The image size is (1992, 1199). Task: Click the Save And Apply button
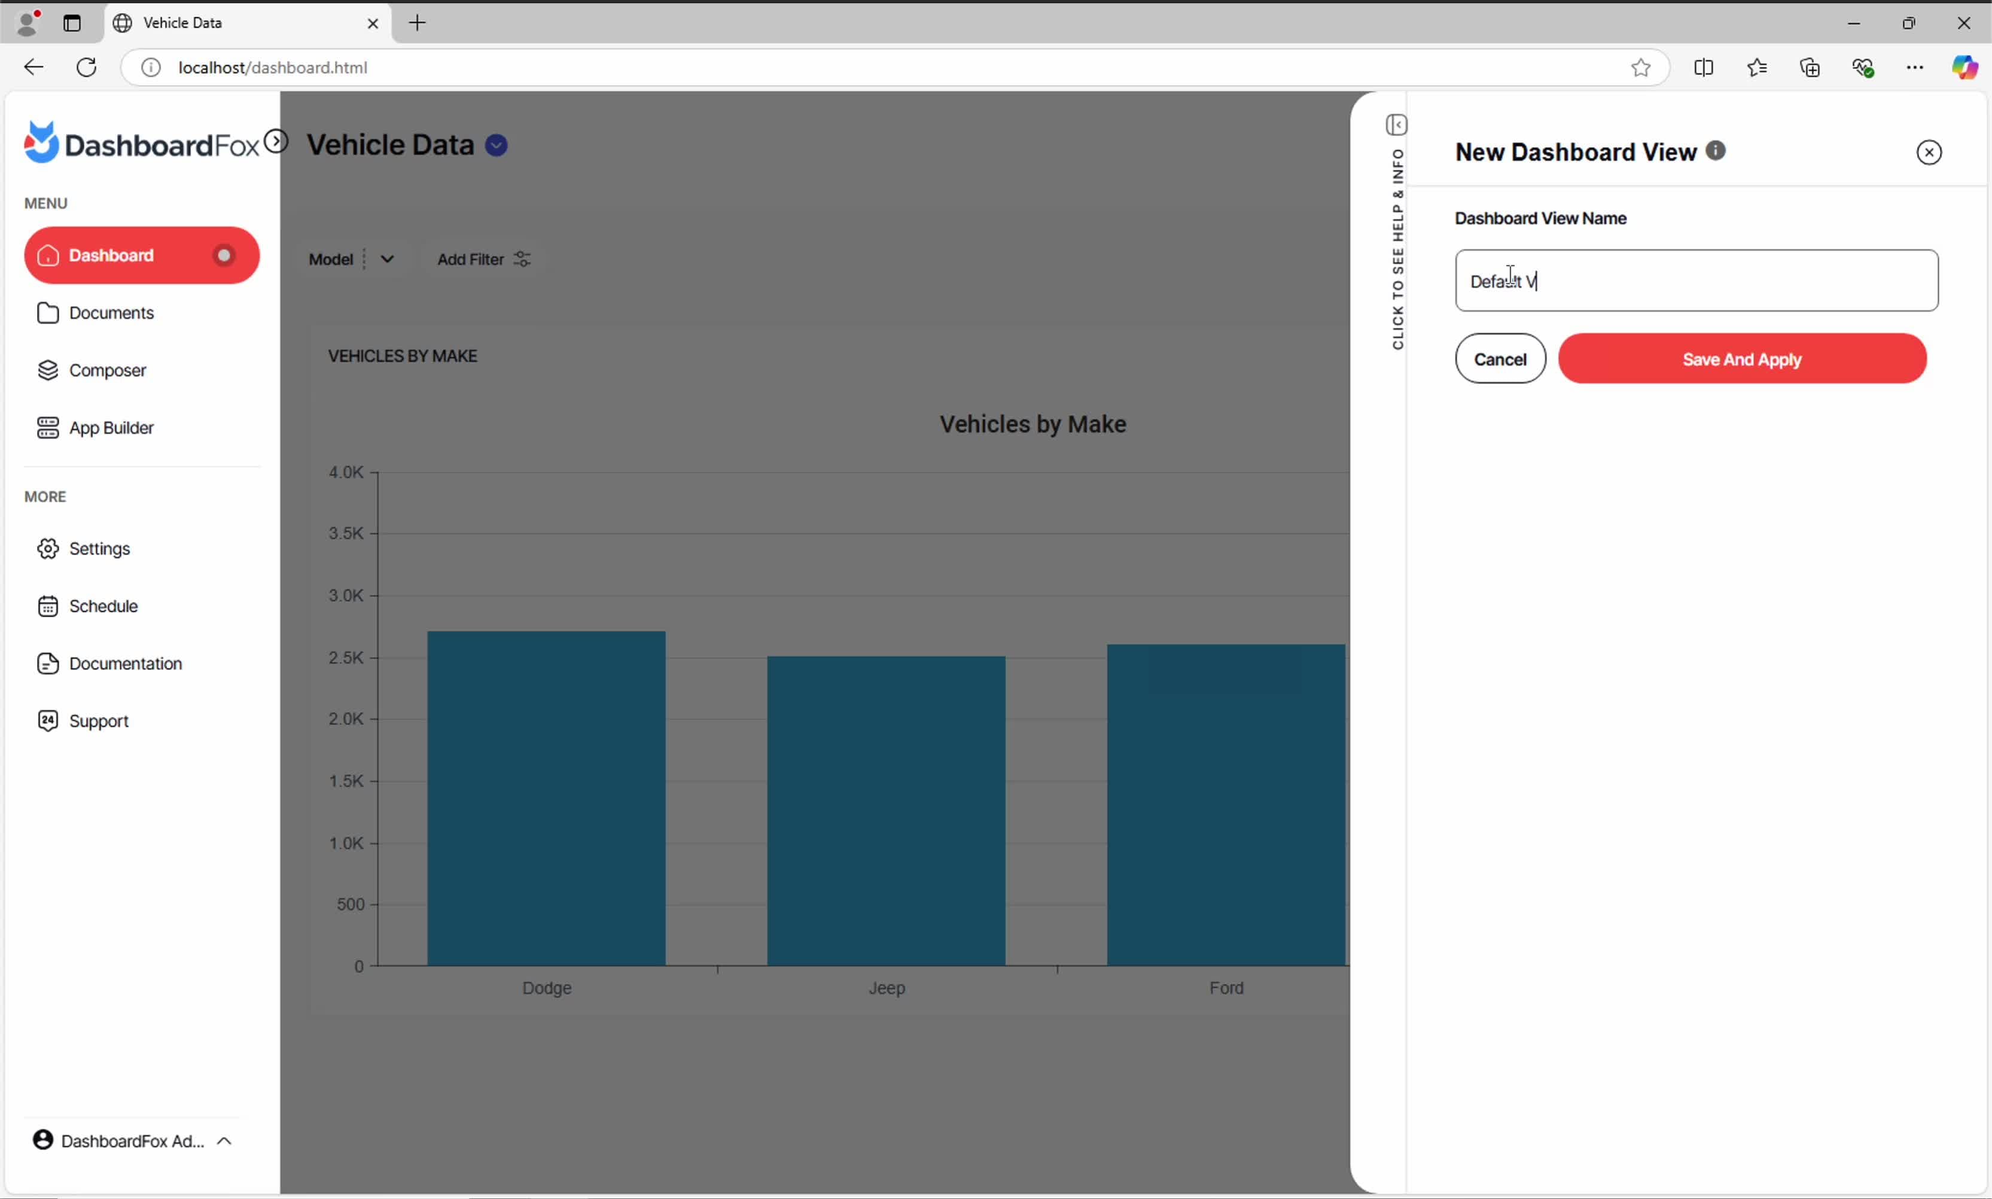point(1741,359)
